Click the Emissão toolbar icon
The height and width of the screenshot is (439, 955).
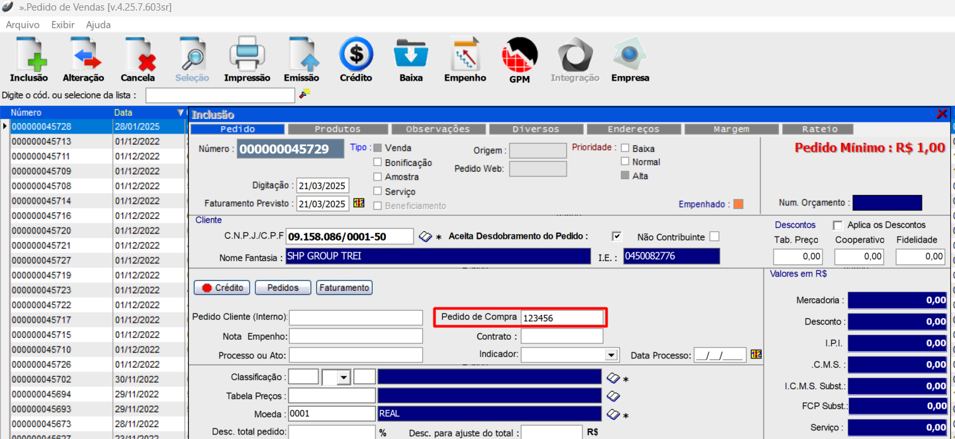pos(301,56)
